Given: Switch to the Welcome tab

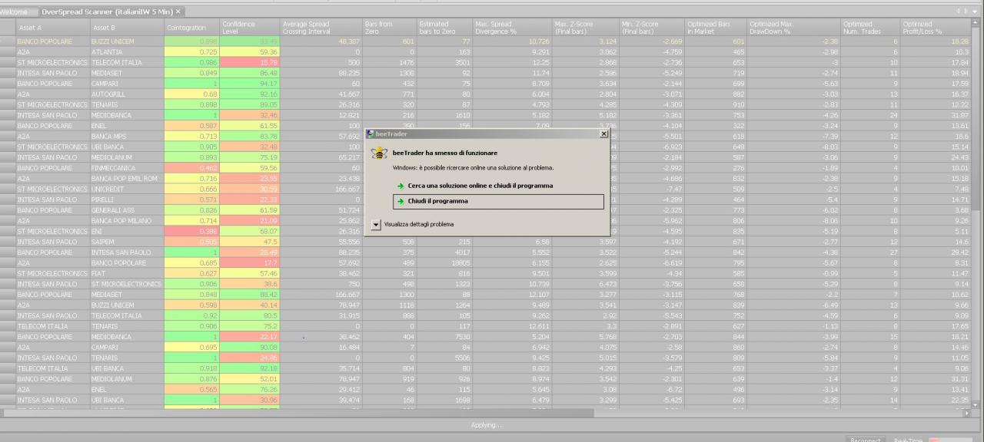Looking at the screenshot, I should point(14,12).
